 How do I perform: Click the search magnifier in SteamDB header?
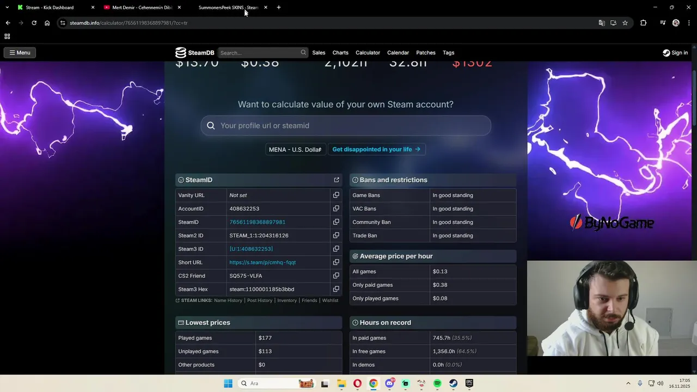(303, 53)
